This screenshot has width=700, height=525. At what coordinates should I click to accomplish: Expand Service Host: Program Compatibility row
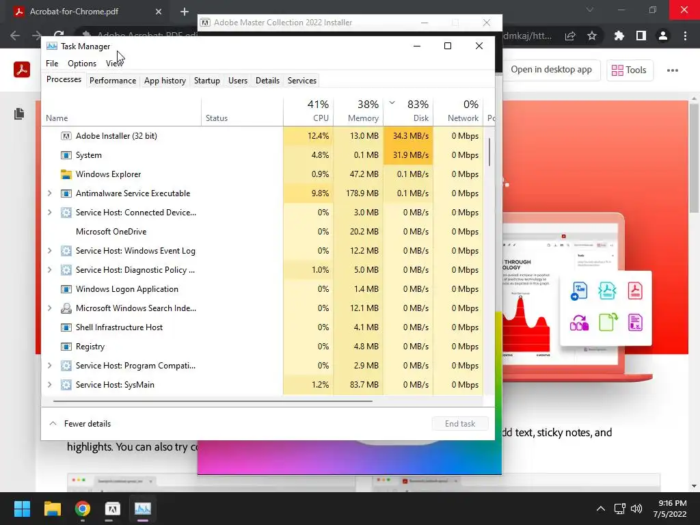49,366
